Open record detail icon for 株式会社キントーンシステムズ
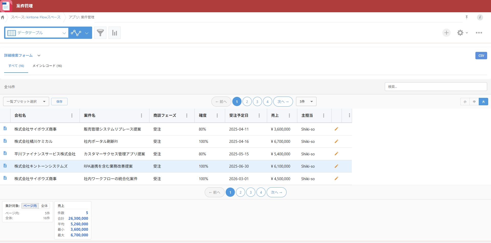Image resolution: width=491 pixels, height=243 pixels. pyautogui.click(x=5, y=166)
